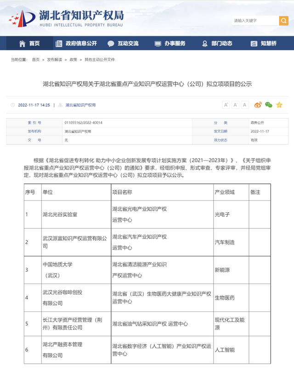Click the 首页 breadcrumb link
The image size is (294, 368).
(35, 60)
